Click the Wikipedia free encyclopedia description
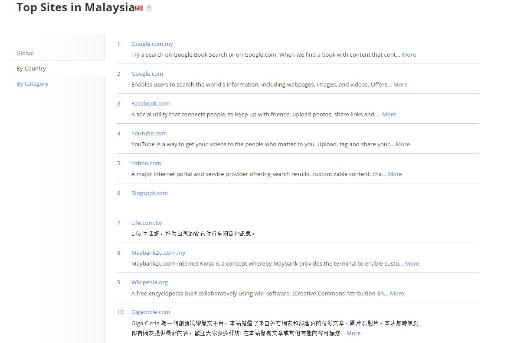Screen dimensions: 517x343 click(x=260, y=293)
